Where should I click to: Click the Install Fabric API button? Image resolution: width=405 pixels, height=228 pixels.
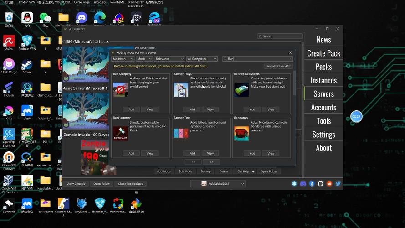coord(278,66)
